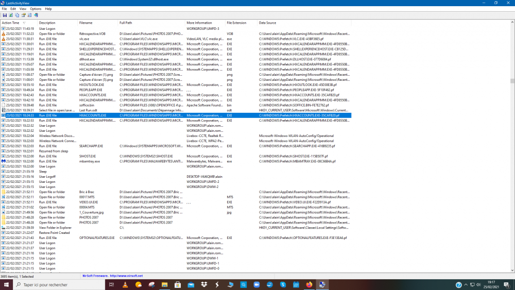Image resolution: width=515 pixels, height=290 pixels.
Task: Click the scrollbar down arrow
Action: [x=512, y=270]
